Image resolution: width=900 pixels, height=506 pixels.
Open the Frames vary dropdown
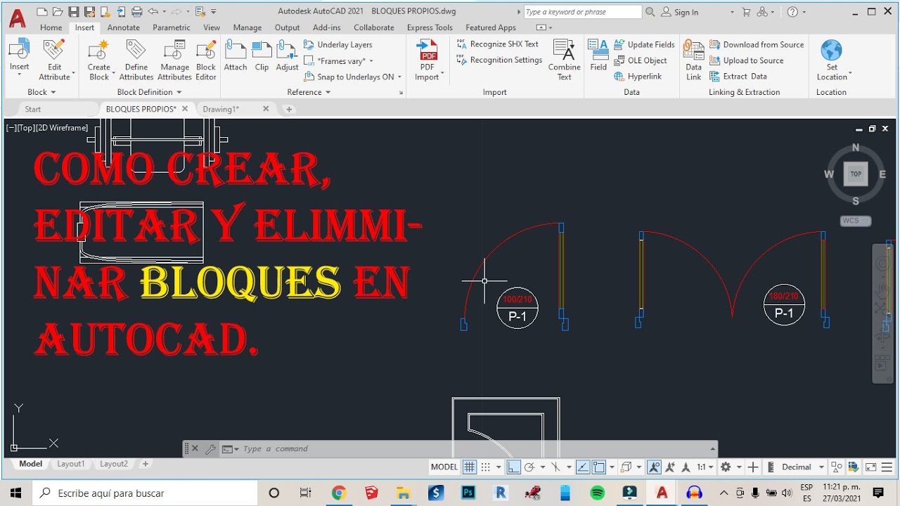click(x=339, y=61)
